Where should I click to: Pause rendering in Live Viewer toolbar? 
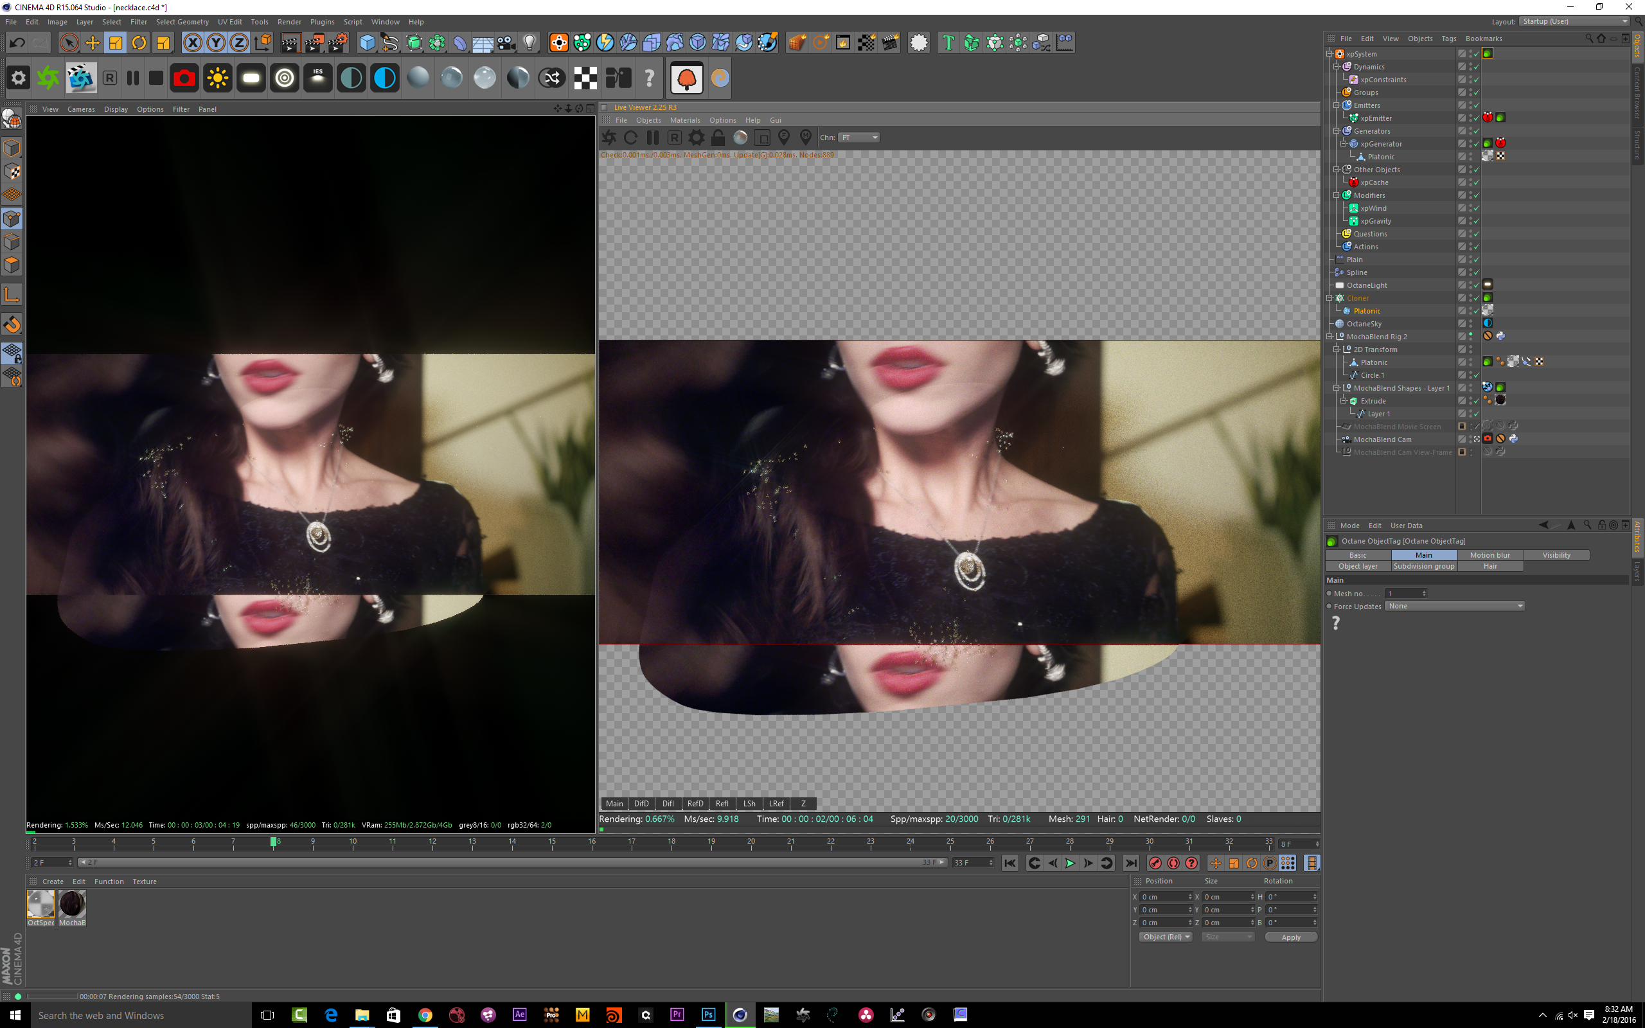653,137
